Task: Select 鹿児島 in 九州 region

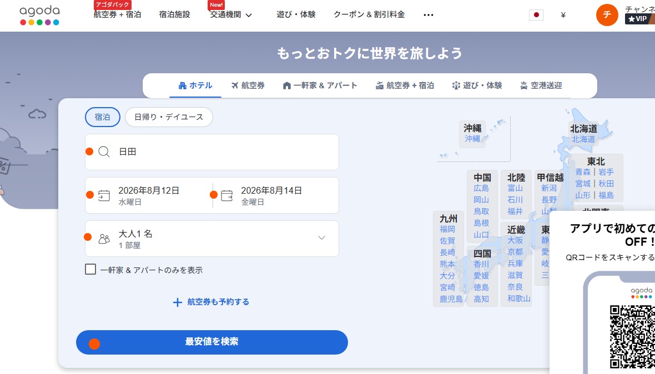Action: (451, 299)
